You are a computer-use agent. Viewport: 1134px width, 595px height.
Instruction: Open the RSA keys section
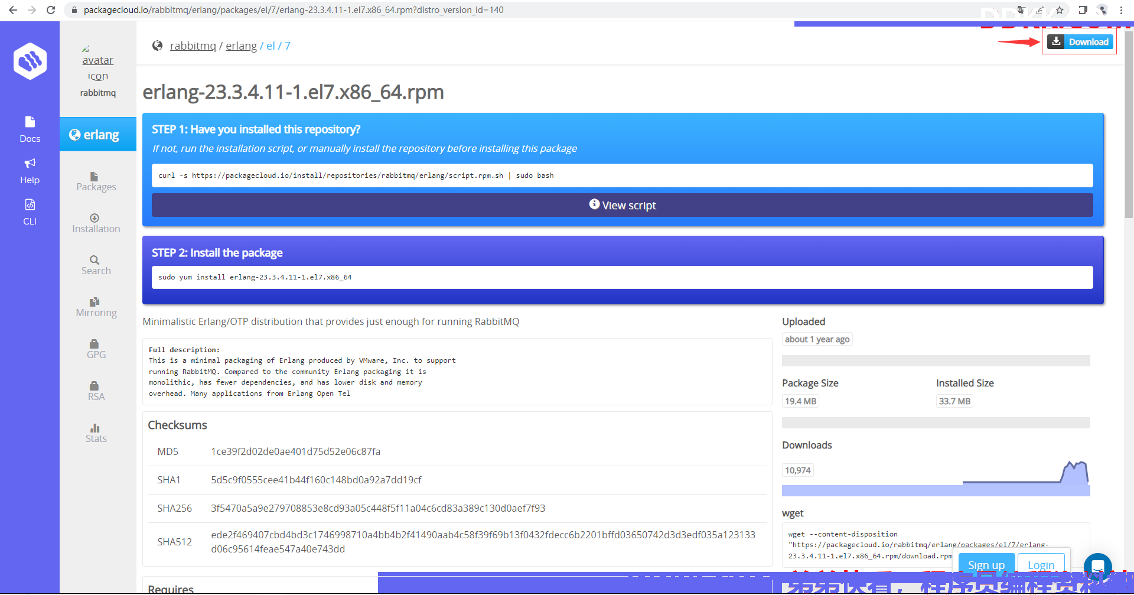(x=96, y=392)
